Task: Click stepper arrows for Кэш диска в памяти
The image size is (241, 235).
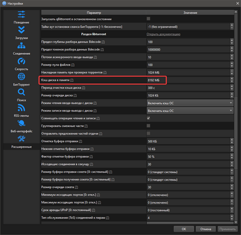Action: point(232,80)
